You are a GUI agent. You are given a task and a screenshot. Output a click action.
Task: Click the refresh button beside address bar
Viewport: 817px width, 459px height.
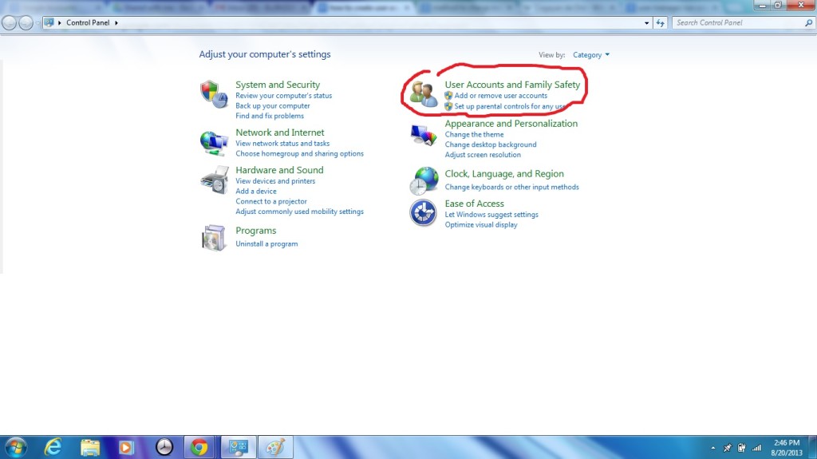coord(660,23)
